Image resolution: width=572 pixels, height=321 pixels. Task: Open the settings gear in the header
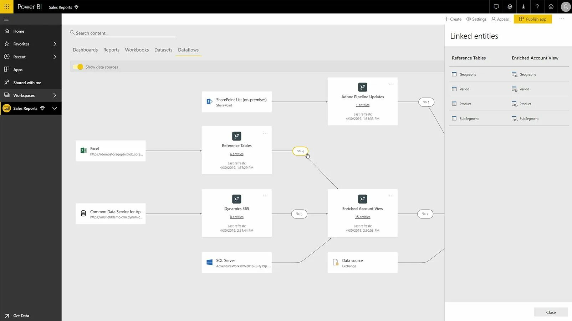click(x=510, y=7)
